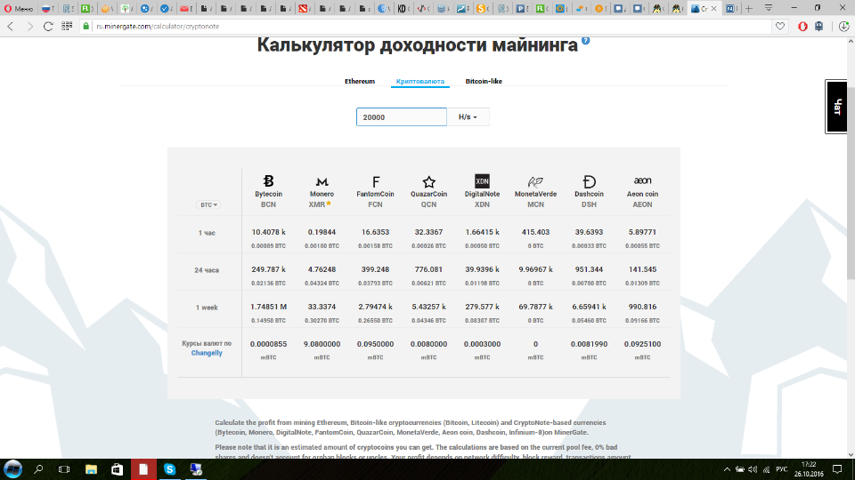The height and width of the screenshot is (480, 855).
Task: Switch РУС keyboard language indicator
Action: point(782,469)
